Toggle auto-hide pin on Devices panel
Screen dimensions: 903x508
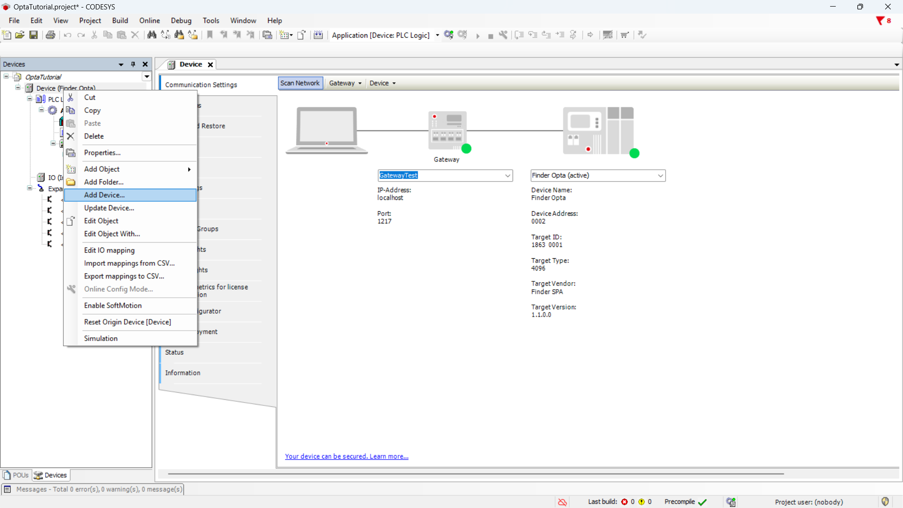[x=133, y=64]
